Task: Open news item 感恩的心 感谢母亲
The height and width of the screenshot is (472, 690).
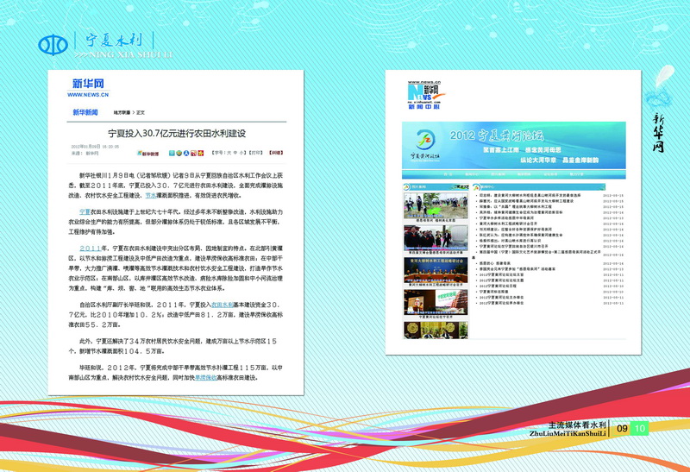Action: point(493,263)
